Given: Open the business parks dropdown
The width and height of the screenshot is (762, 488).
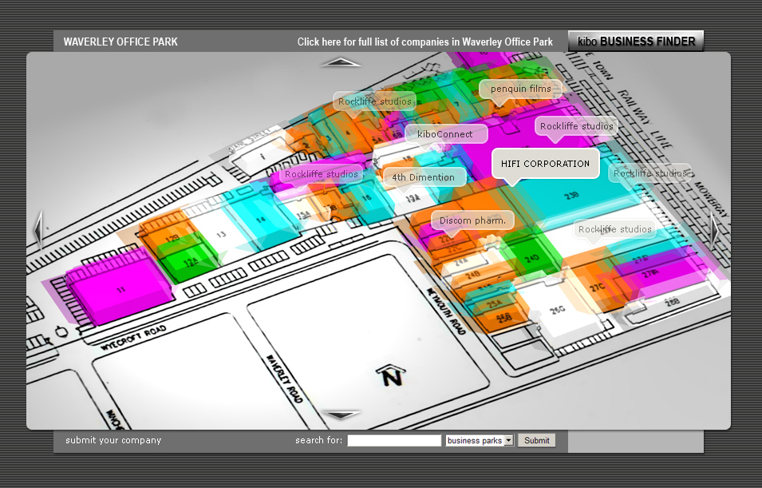Looking at the screenshot, I should pyautogui.click(x=480, y=441).
